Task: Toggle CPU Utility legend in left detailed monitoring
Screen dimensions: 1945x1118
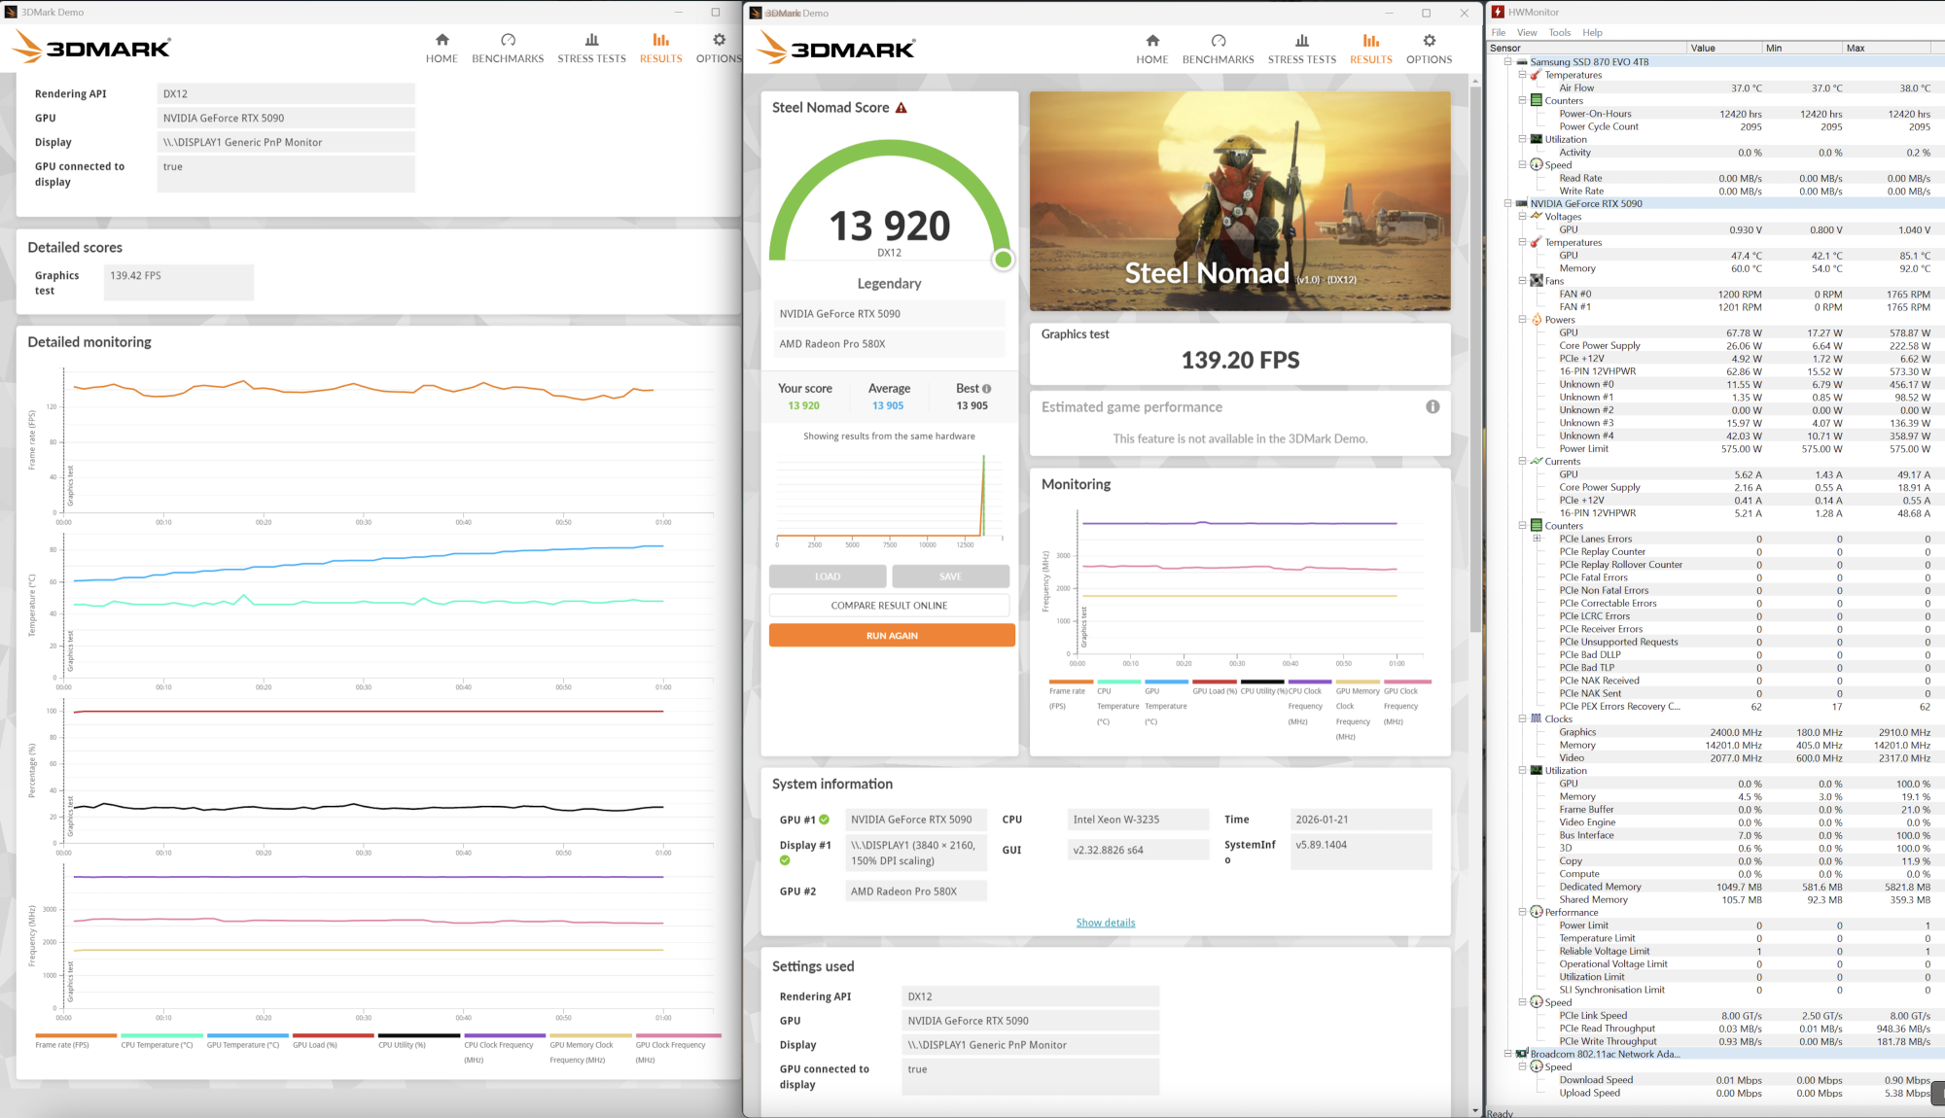Action: 402,1044
